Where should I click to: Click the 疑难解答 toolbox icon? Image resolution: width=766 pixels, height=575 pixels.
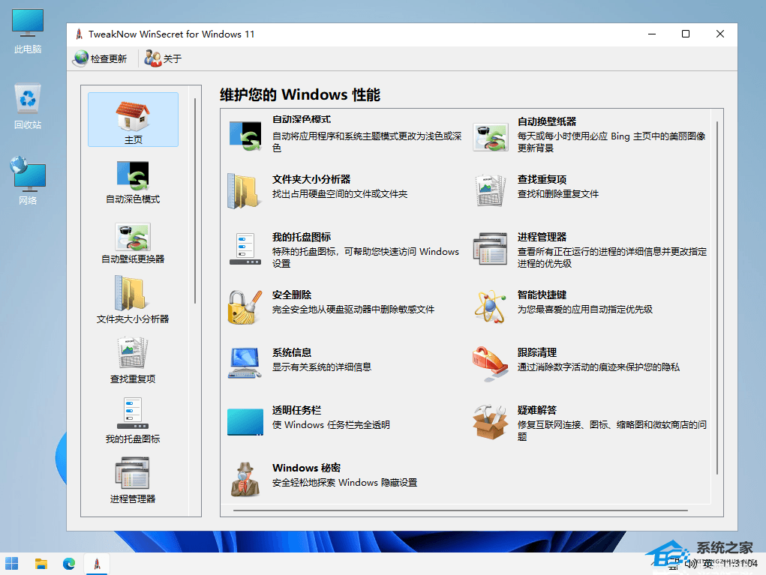click(x=490, y=422)
